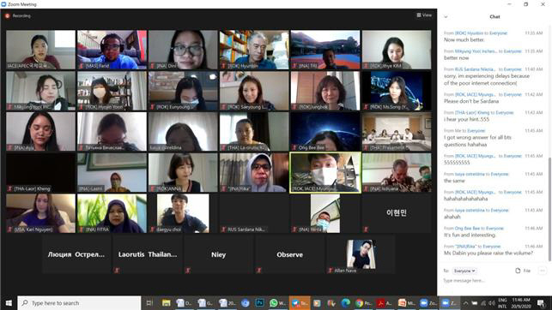Select the 'Observe' participant tile
Viewport: 552px width, 310px height.
[289, 254]
